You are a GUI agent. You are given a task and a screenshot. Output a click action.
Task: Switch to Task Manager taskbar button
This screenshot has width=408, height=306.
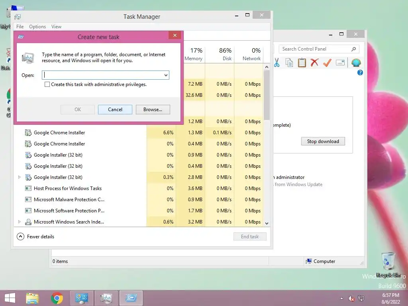click(106, 298)
